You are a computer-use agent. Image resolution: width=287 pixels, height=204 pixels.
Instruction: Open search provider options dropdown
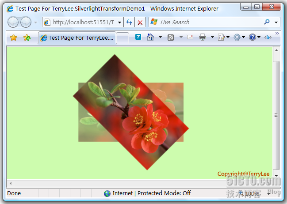coord(276,23)
